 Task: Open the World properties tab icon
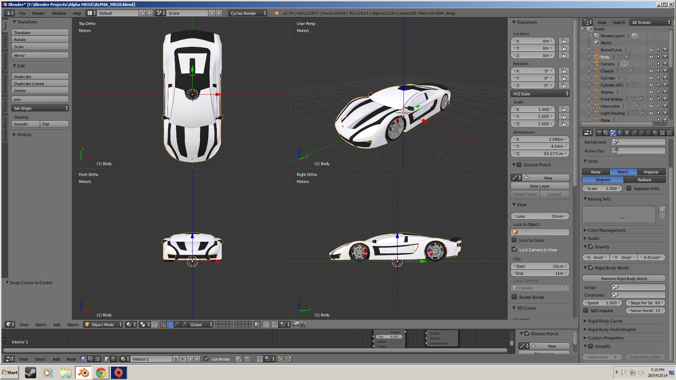[620, 133]
